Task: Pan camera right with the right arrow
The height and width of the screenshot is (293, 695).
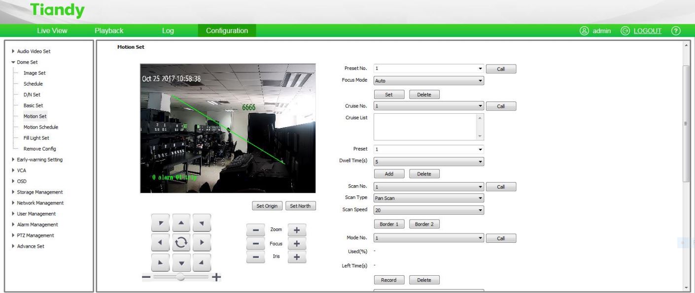Action: coord(202,243)
